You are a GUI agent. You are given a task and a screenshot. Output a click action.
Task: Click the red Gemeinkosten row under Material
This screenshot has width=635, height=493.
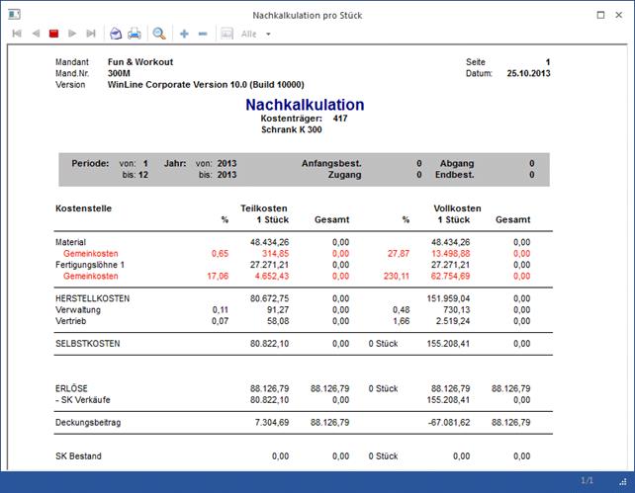pyautogui.click(x=90, y=254)
